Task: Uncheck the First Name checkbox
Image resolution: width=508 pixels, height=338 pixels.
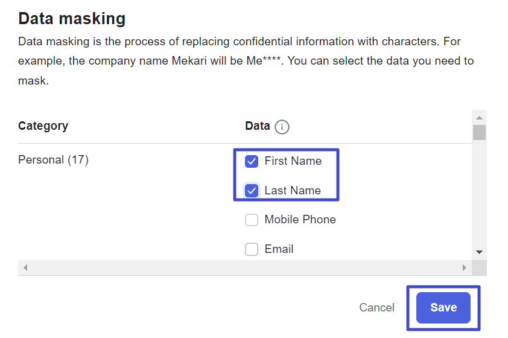Action: pos(252,161)
